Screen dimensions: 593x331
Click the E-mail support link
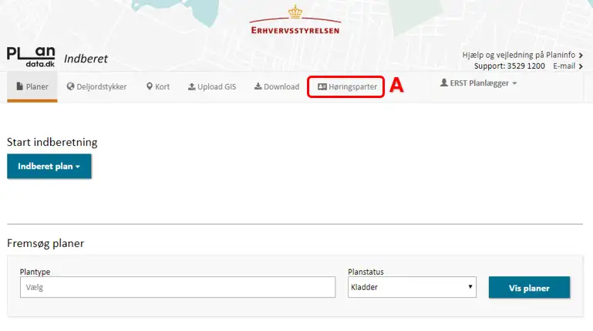click(564, 66)
